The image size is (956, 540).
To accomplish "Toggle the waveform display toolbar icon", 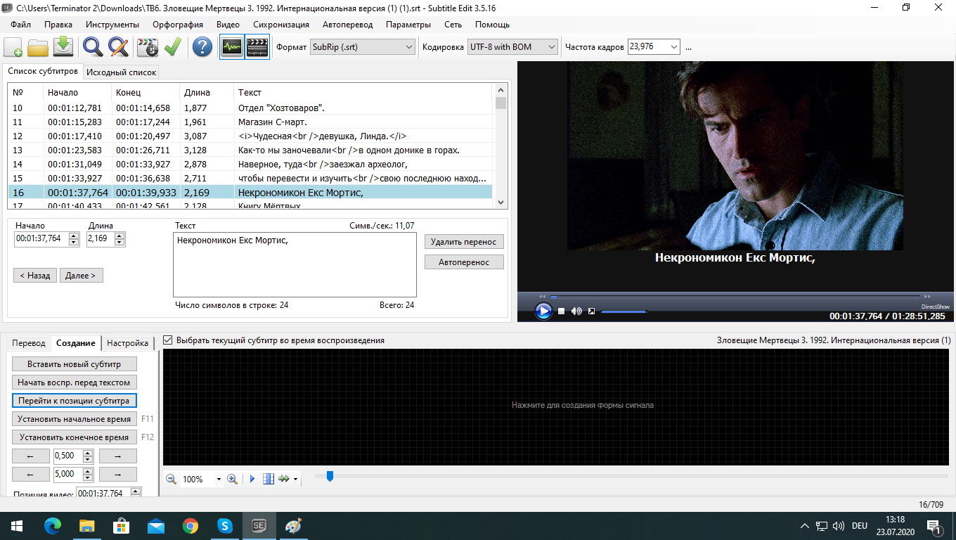I will click(x=232, y=47).
